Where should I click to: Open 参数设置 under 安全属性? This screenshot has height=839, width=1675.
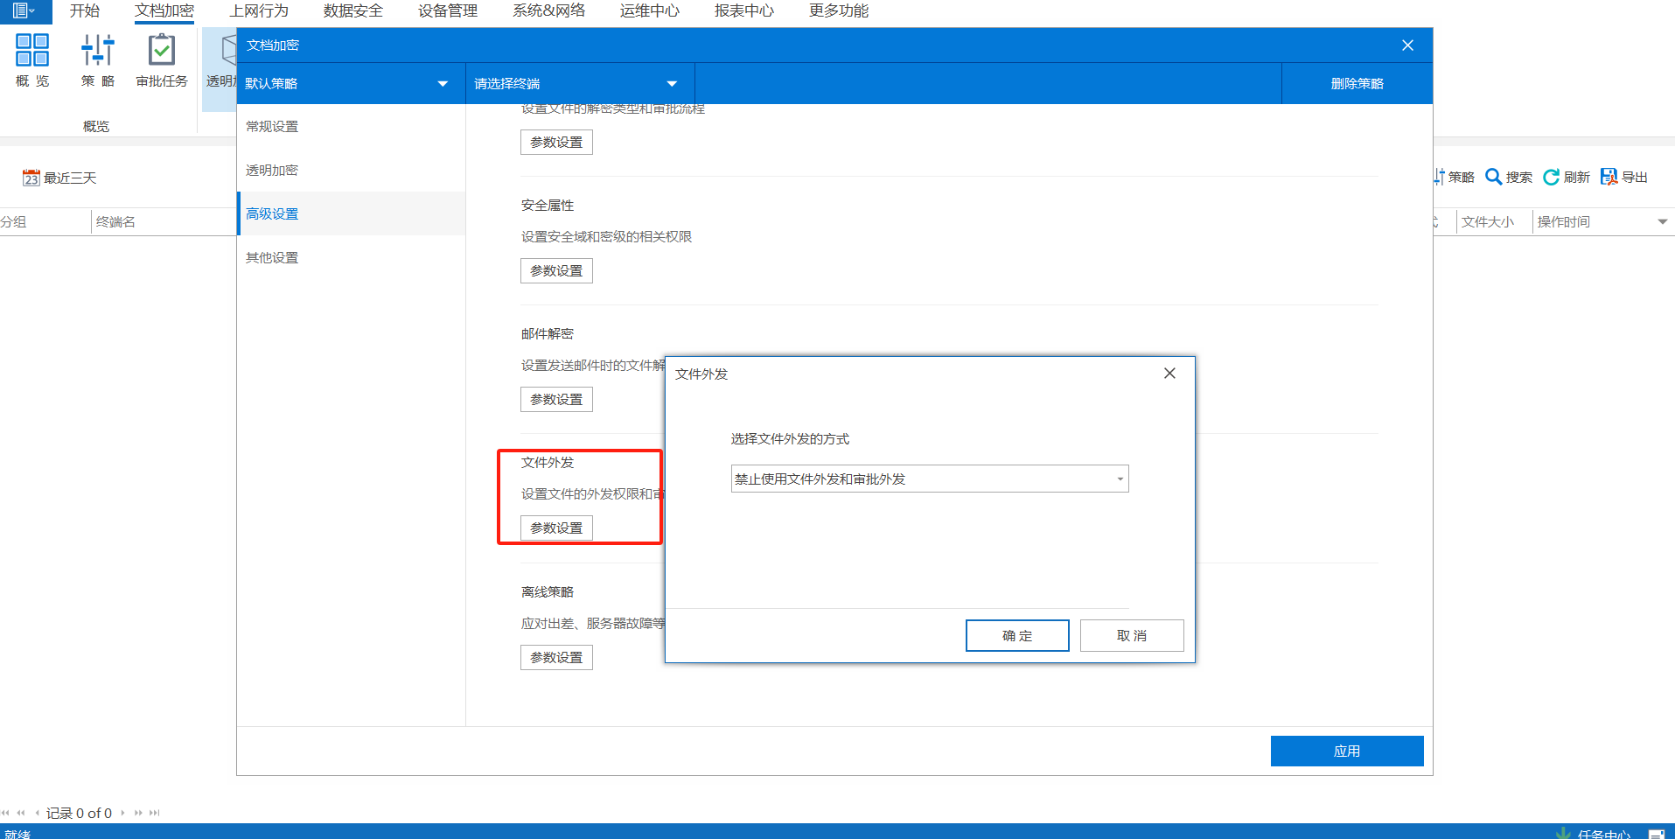tap(556, 271)
